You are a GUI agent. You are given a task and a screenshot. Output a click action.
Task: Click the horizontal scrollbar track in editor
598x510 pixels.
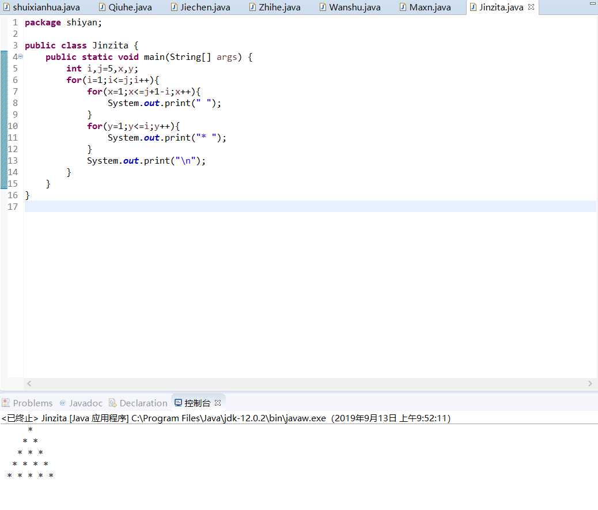point(309,383)
